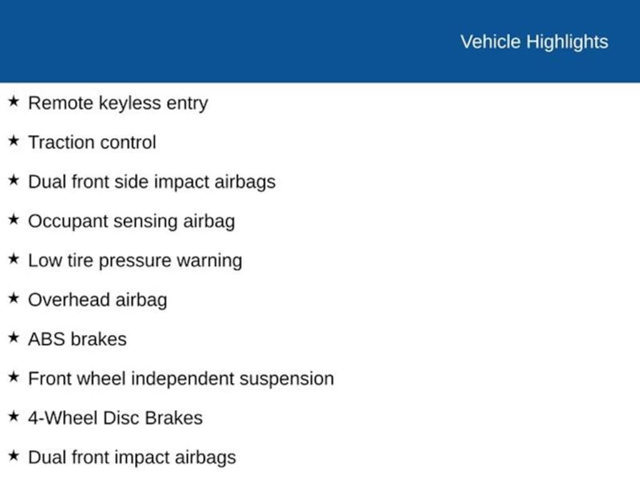This screenshot has height=480, width=640.
Task: Select the Low tire pressure warning item
Action: click(x=134, y=261)
